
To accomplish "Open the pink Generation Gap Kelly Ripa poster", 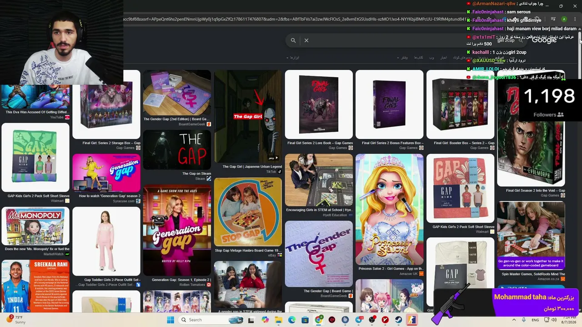I will [177, 231].
